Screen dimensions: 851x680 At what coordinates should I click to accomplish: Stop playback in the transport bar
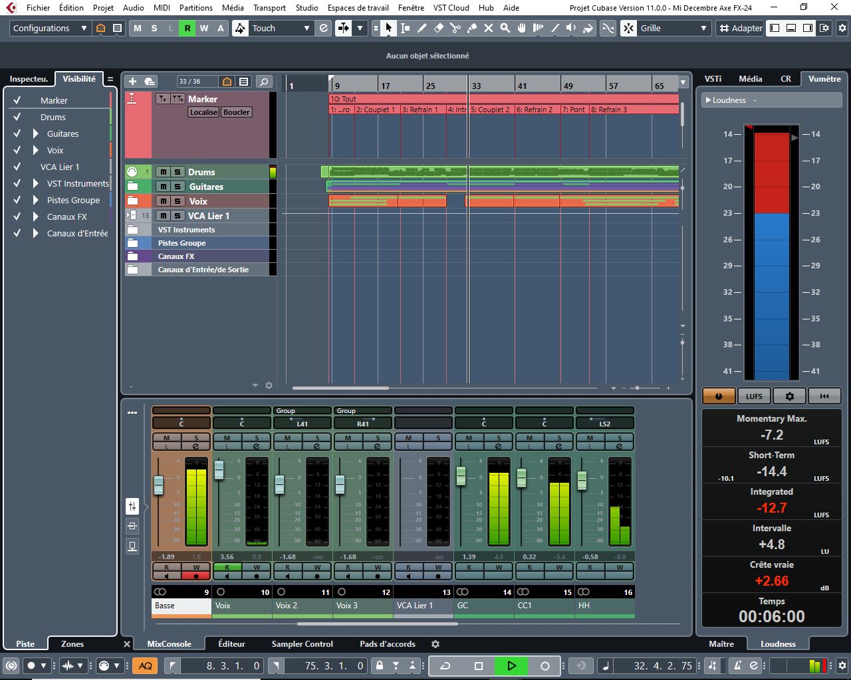click(478, 665)
